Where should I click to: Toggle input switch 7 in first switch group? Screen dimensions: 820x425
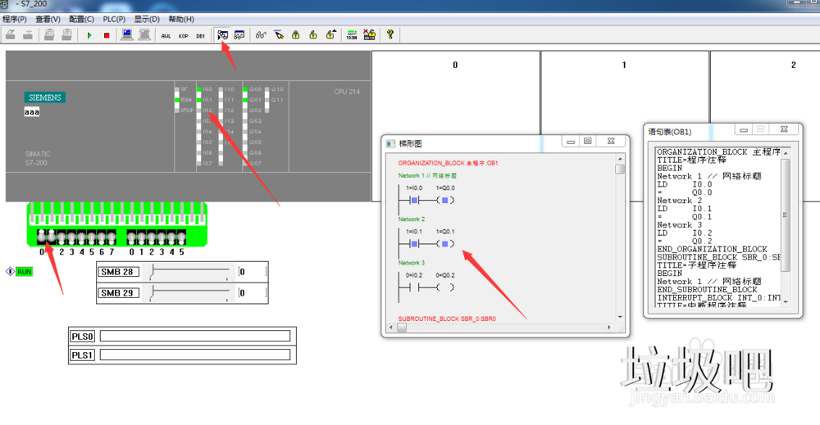(112, 237)
